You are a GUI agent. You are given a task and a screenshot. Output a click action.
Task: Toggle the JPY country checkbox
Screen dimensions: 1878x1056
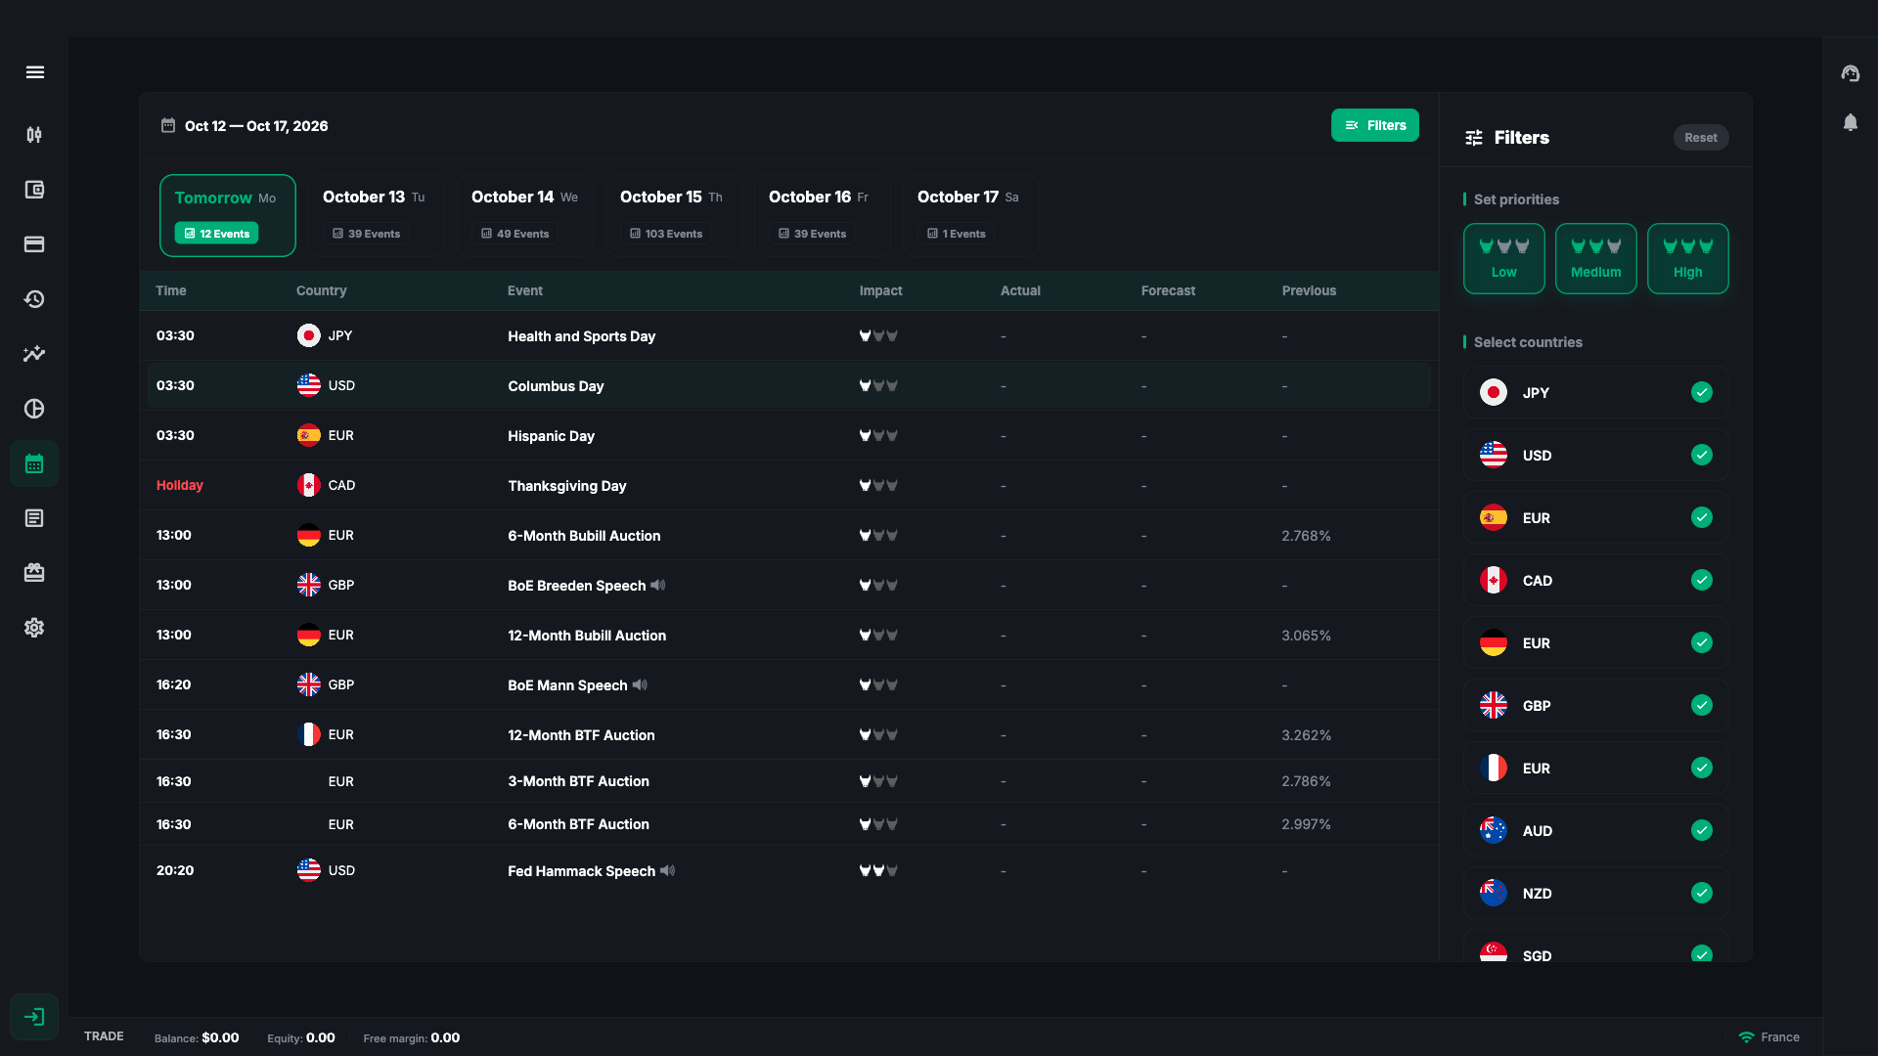click(x=1702, y=392)
